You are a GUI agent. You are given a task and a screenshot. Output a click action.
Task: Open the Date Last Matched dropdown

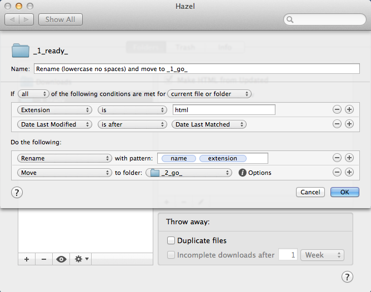[209, 124]
